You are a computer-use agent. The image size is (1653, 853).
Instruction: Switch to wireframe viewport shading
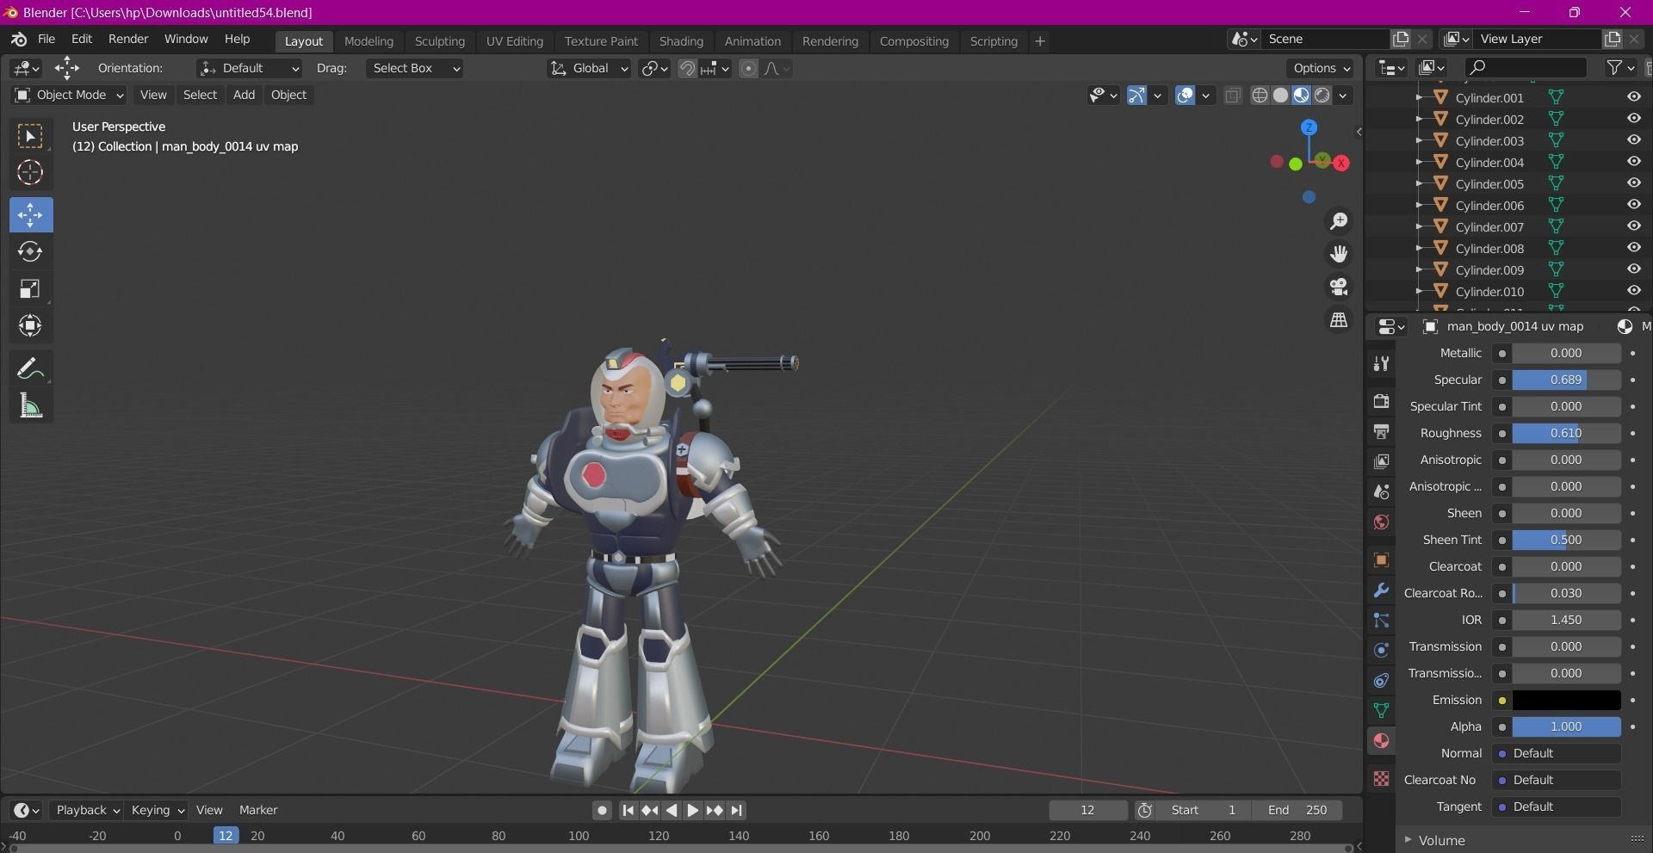tap(1260, 96)
